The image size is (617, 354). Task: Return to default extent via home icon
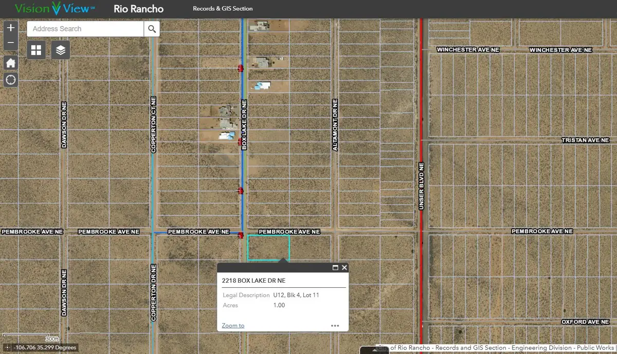(x=10, y=62)
